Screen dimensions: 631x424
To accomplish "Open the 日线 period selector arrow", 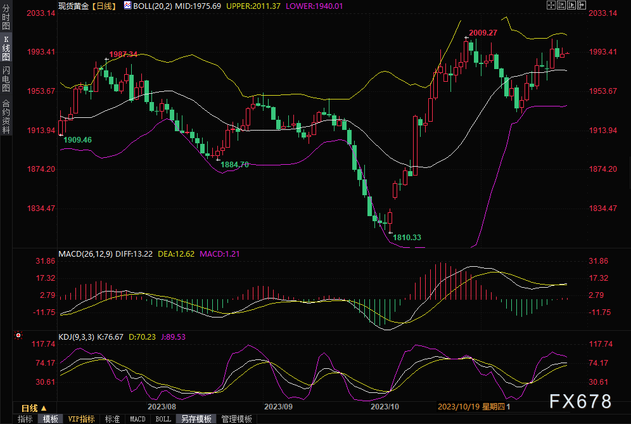I will click(44, 408).
